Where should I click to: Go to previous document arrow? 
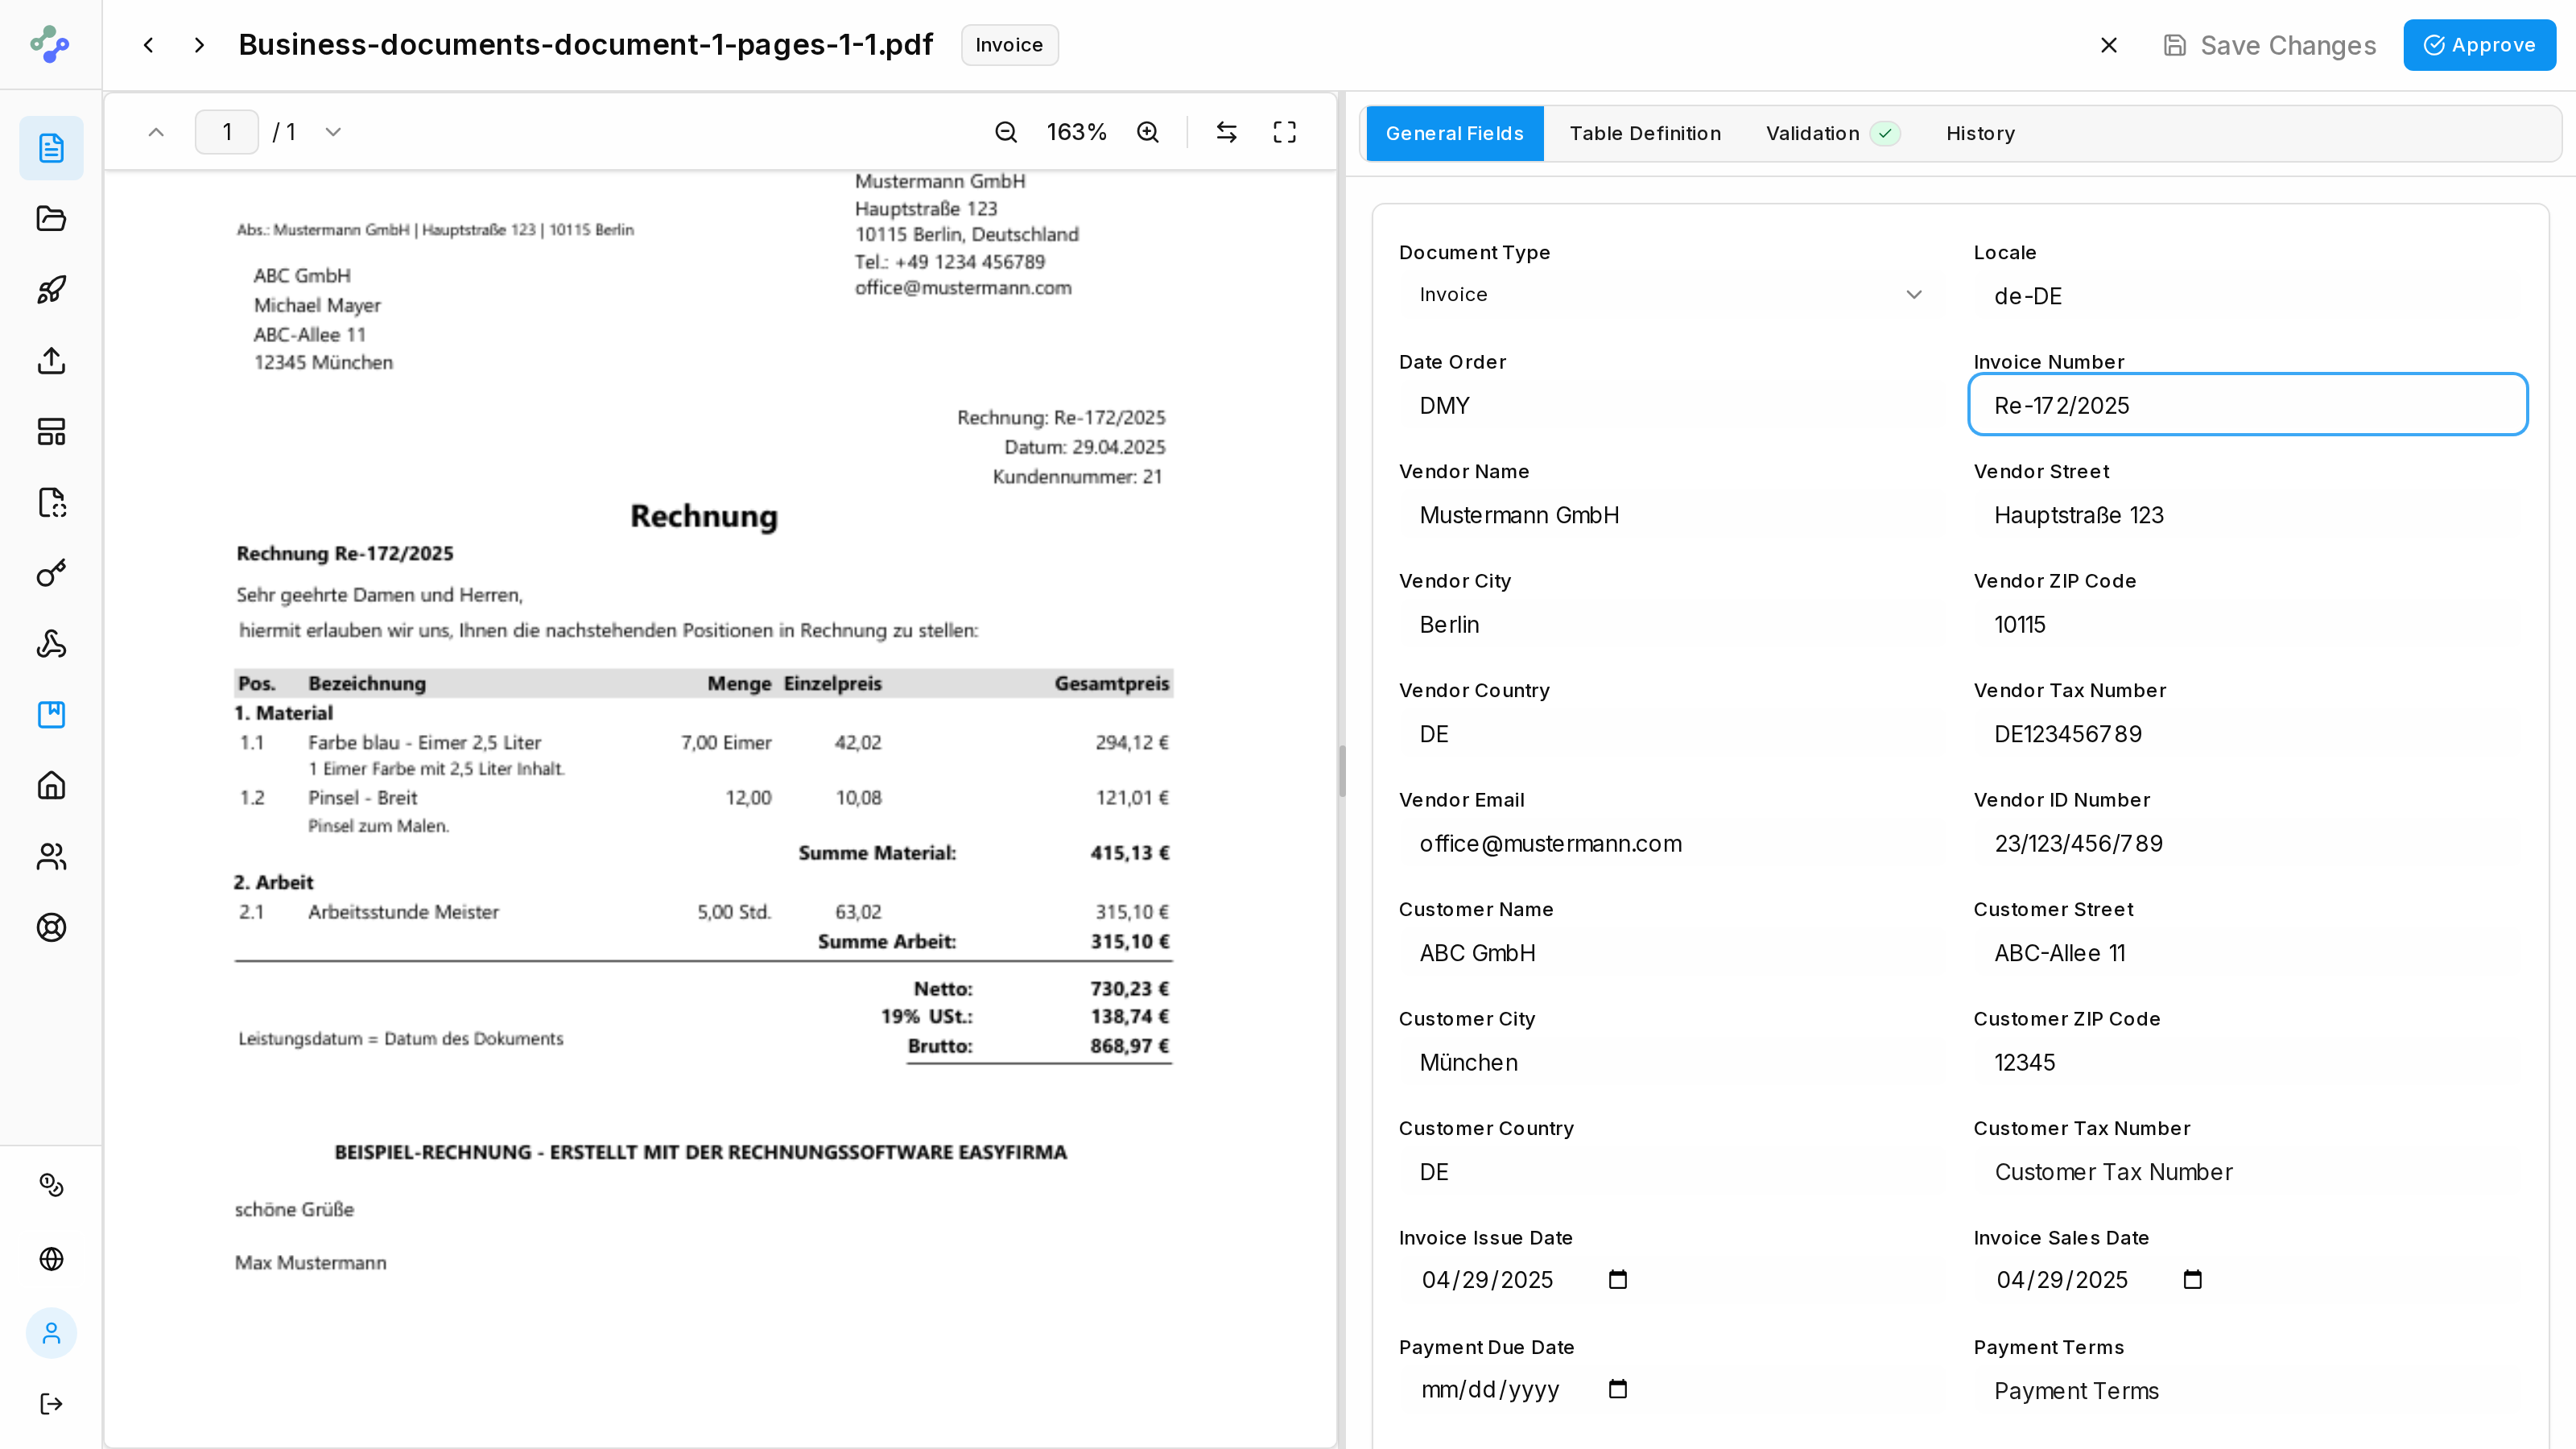[149, 45]
